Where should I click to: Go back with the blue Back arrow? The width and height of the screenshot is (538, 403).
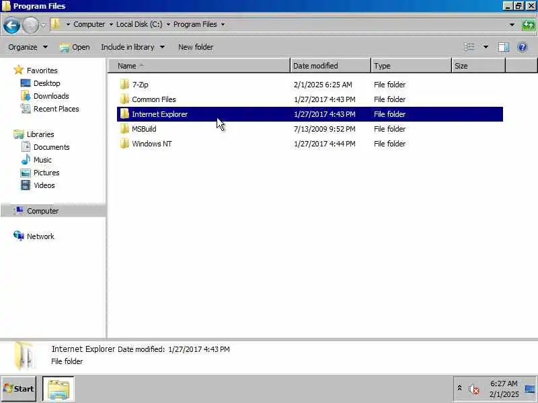coord(11,25)
